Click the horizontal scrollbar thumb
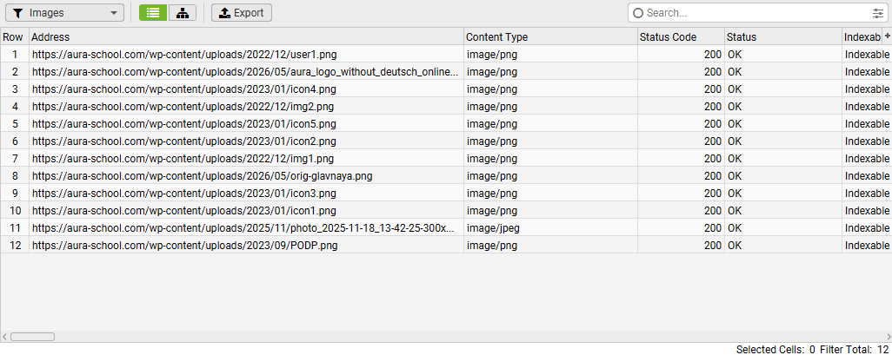This screenshot has width=892, height=355. 32,337
